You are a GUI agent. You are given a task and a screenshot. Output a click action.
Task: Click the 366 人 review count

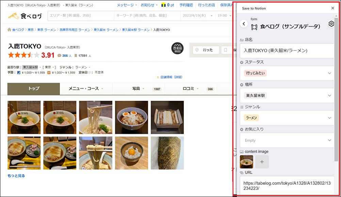pos(67,56)
